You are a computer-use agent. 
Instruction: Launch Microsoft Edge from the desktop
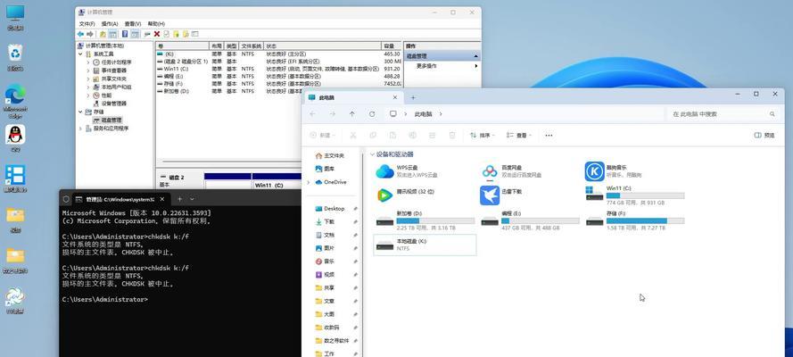(15, 100)
